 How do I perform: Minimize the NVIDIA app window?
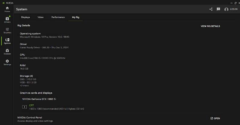click(x=231, y=3)
